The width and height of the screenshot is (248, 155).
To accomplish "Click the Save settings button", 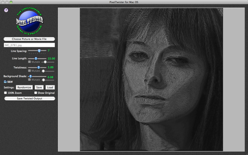I will coord(39,87).
